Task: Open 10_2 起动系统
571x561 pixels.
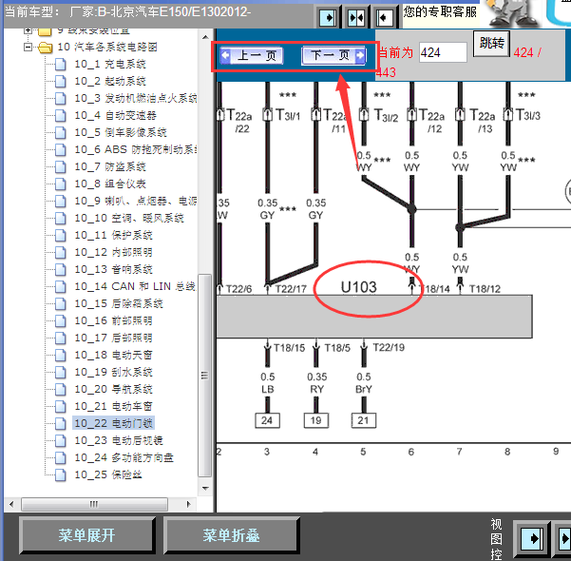Action: (110, 81)
